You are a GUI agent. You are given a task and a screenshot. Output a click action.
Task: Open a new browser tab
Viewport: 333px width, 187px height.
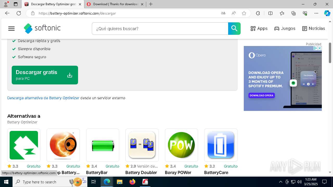click(x=151, y=4)
